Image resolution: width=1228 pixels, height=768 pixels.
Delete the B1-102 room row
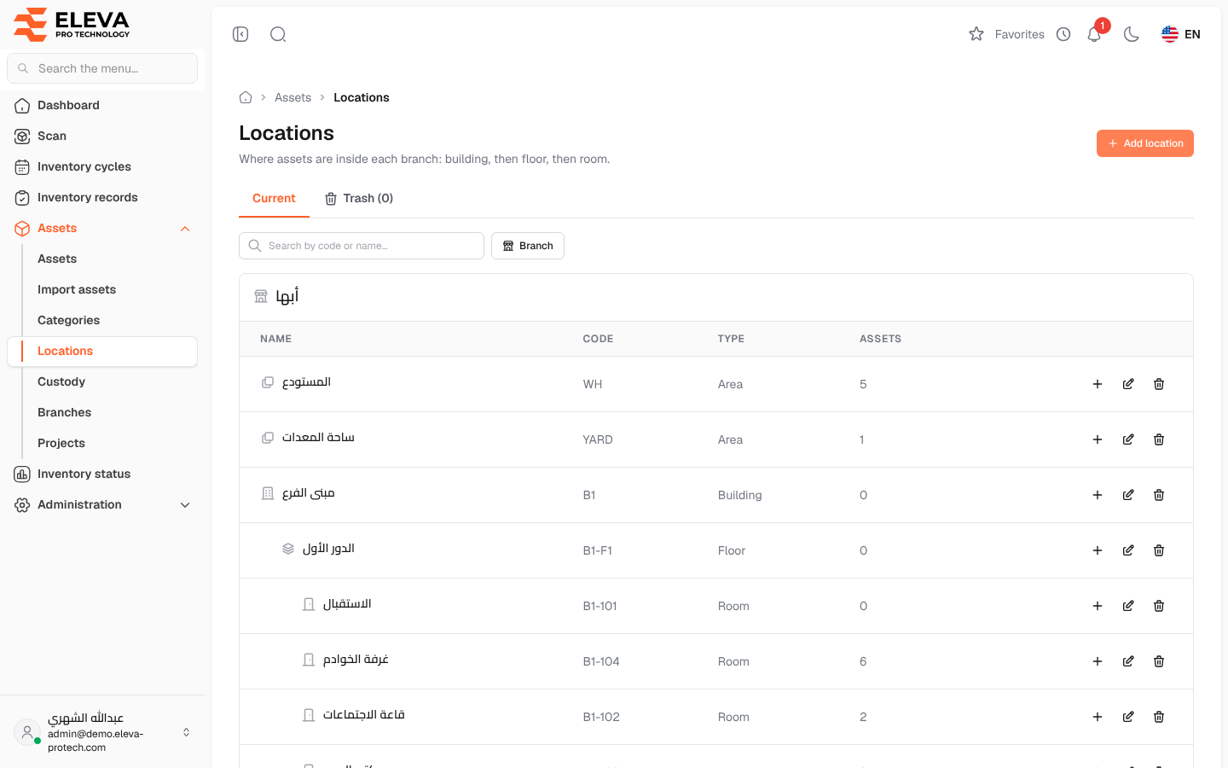(x=1159, y=717)
